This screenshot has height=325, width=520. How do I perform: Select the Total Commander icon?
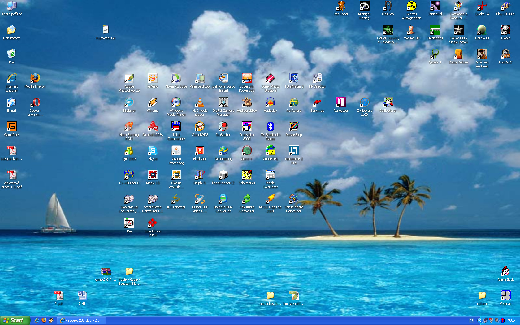176,127
